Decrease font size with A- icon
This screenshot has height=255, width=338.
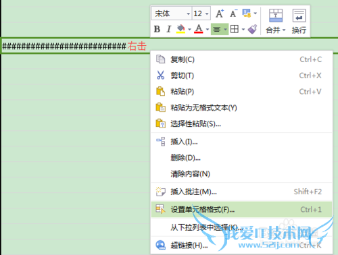coord(234,13)
